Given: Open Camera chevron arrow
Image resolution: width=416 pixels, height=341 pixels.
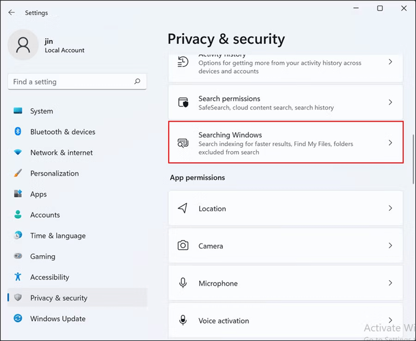Looking at the screenshot, I should point(390,245).
